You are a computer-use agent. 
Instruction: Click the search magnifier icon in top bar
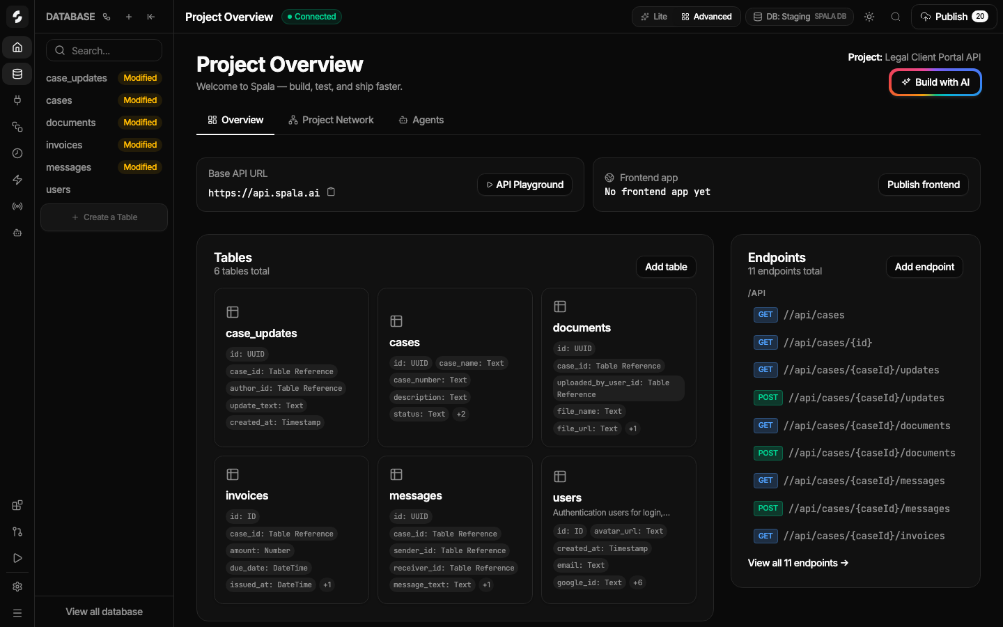(x=896, y=17)
